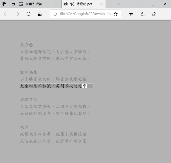
Task: Click line 天階夜色涼如水
Action: click(x=36, y=141)
